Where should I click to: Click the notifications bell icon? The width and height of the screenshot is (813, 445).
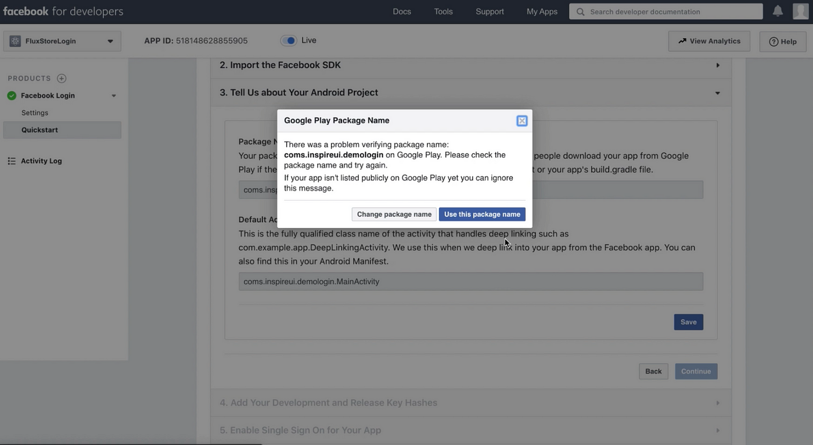point(778,11)
